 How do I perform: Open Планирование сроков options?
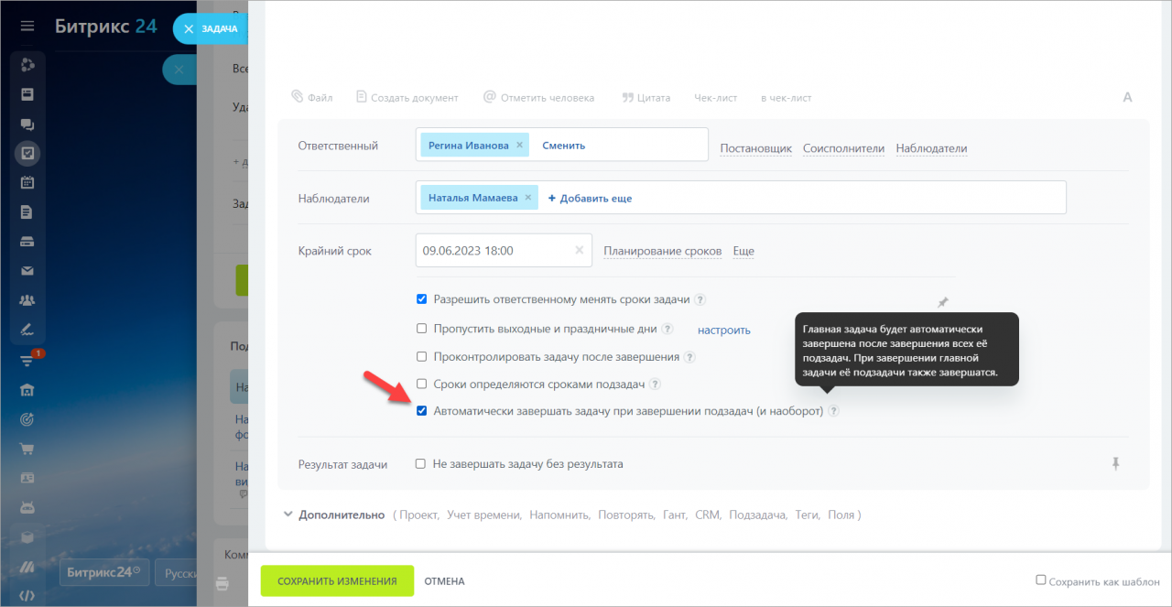point(662,251)
